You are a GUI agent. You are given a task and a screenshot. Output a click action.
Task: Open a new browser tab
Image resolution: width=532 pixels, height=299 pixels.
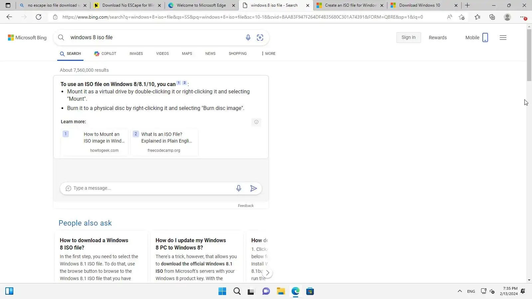point(467,5)
